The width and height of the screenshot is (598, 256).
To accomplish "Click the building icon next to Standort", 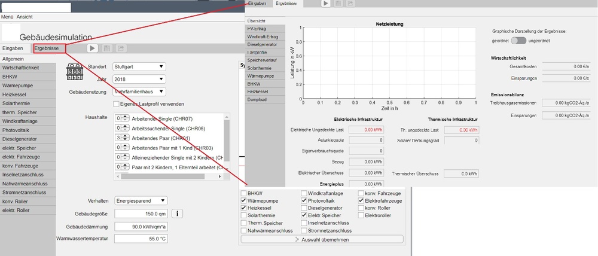I will click(74, 72).
